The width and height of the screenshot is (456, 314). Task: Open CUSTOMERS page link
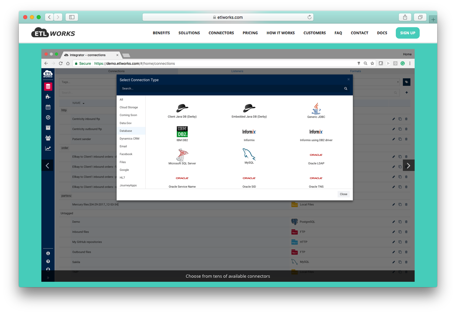click(x=314, y=33)
